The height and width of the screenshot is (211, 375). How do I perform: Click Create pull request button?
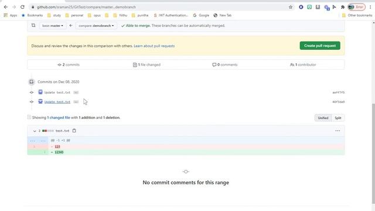[320, 46]
